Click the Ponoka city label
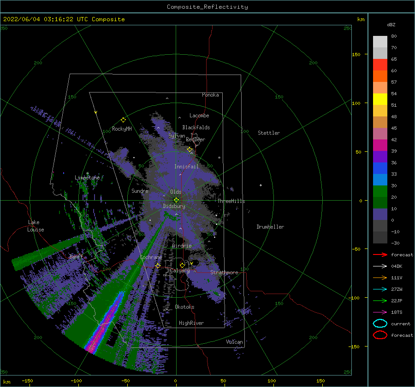This screenshot has width=415, height=387. [x=210, y=95]
